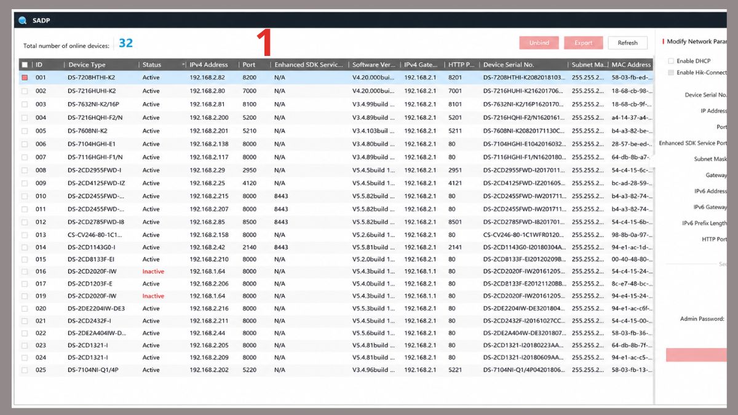Click the CS-CV246-80-1C1 device type cell
Image resolution: width=738 pixels, height=415 pixels.
coord(95,235)
